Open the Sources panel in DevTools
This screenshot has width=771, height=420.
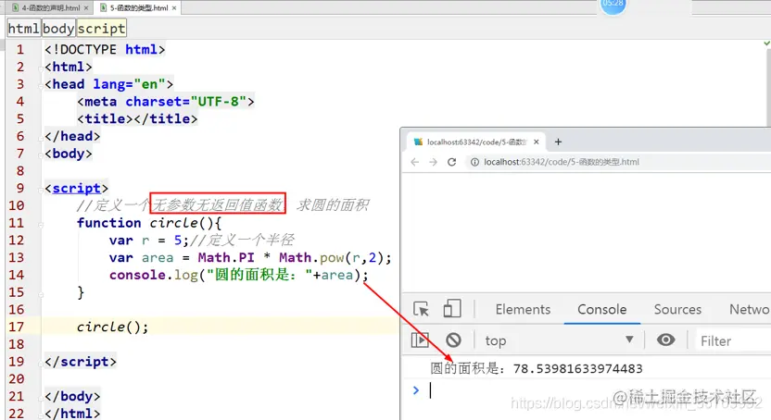[x=677, y=310]
